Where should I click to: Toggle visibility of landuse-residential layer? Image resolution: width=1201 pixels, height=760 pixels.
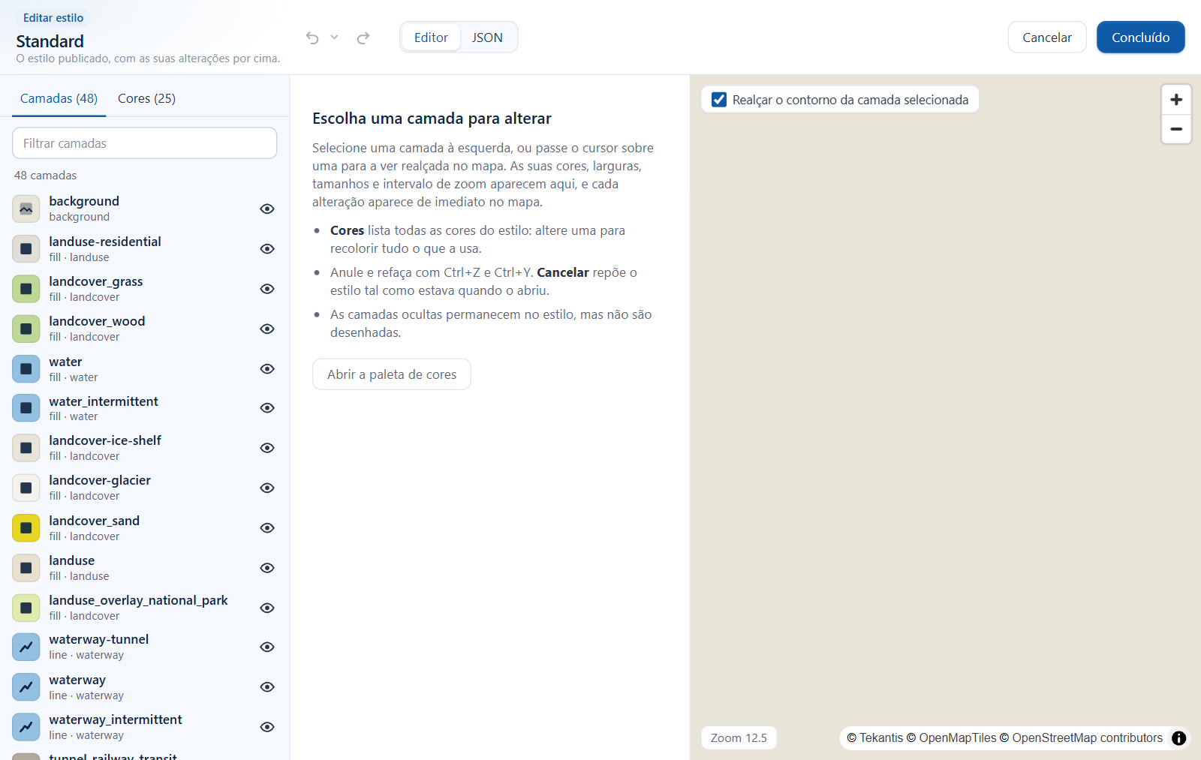[267, 249]
